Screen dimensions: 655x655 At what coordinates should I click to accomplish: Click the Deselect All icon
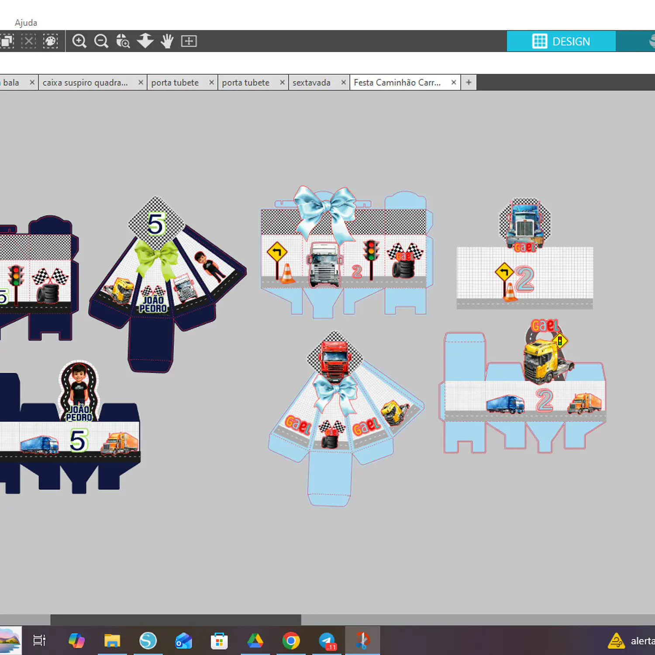[x=28, y=41]
